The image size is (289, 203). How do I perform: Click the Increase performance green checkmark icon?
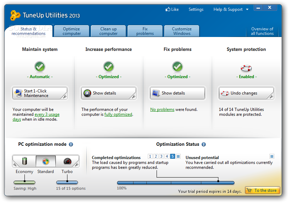point(109,67)
